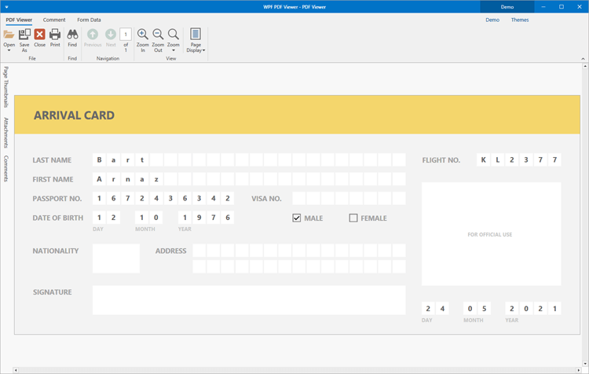Viewport: 589px width, 374px height.
Task: Switch to the Comment tab
Action: 54,20
